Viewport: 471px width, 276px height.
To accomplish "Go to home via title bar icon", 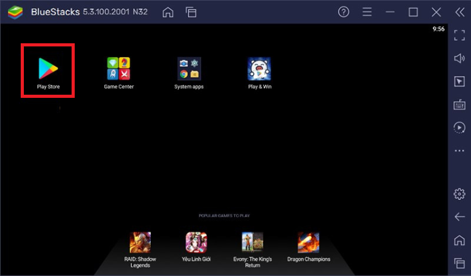I will coord(168,13).
